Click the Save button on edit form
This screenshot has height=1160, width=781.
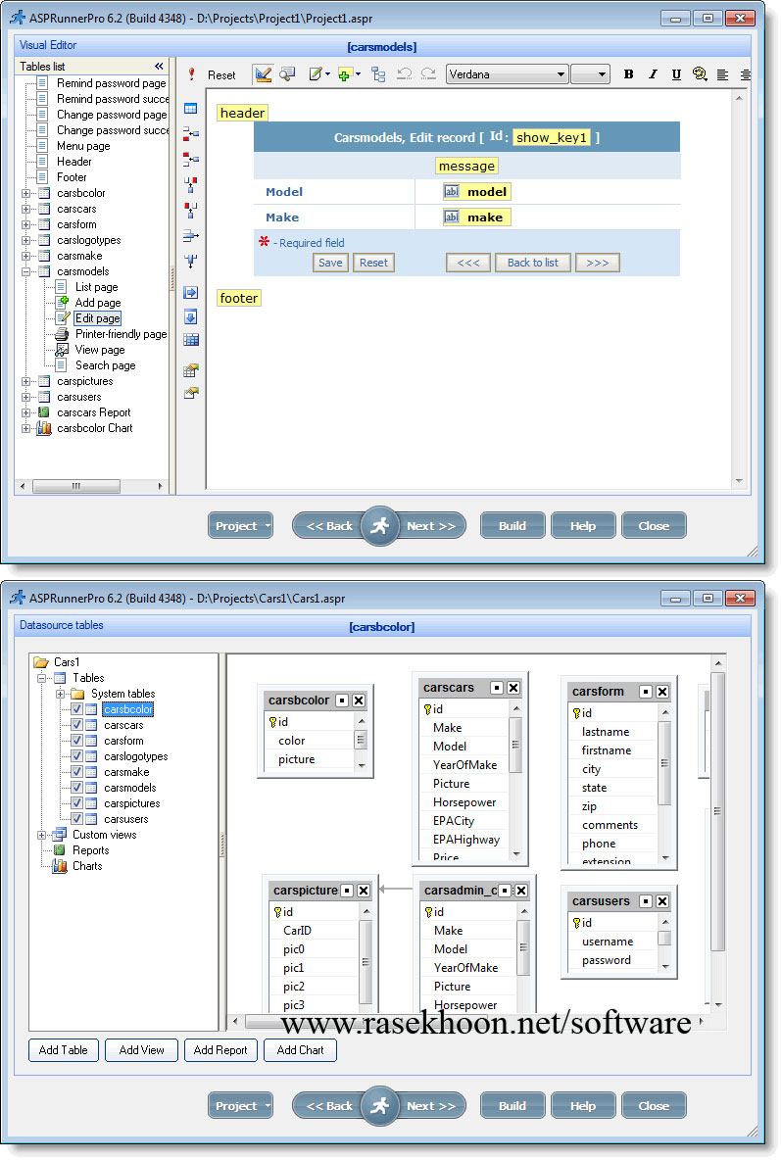pyautogui.click(x=330, y=263)
